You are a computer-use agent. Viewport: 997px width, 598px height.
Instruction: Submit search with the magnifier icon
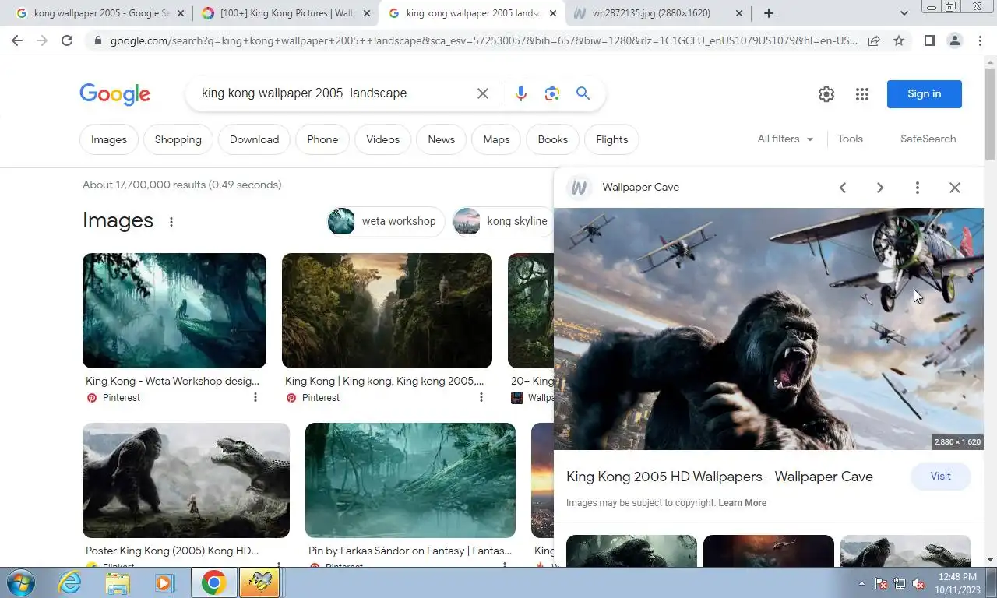[583, 93]
